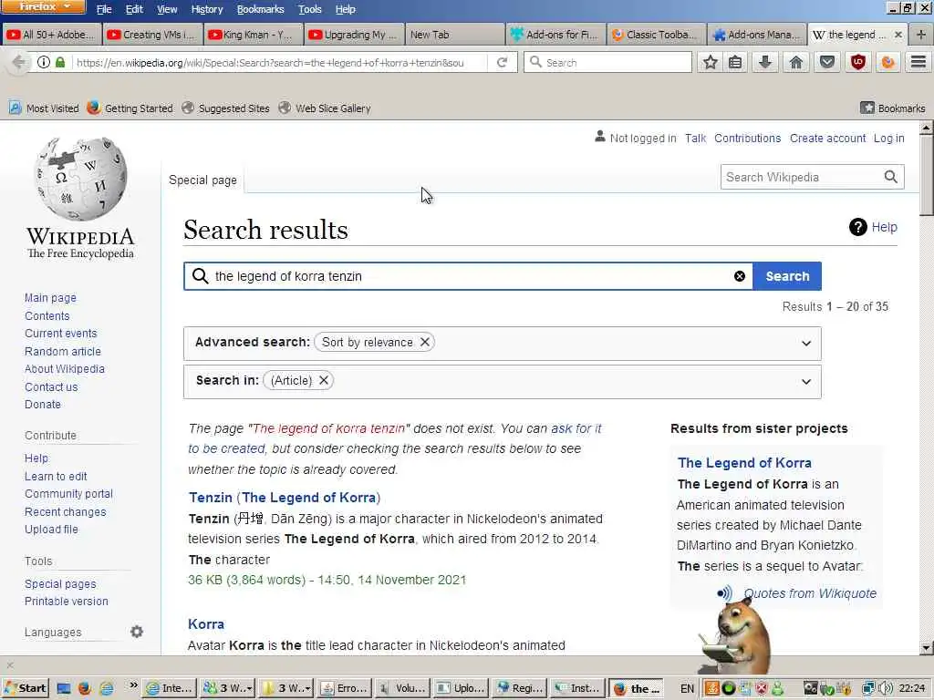Screen dimensions: 934x700
Task: Open Languages settings gear icon
Action: tap(137, 632)
